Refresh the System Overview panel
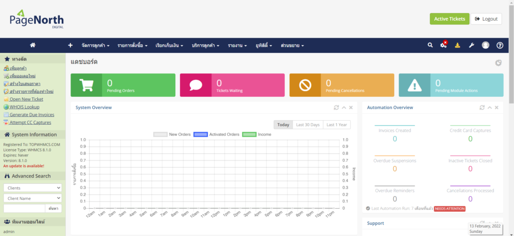 click(336, 108)
